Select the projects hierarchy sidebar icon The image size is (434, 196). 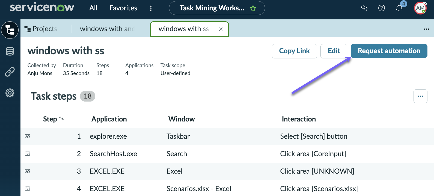10,30
